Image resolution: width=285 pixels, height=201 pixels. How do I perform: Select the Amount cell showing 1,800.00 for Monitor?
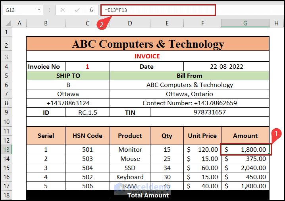pyautogui.click(x=245, y=149)
